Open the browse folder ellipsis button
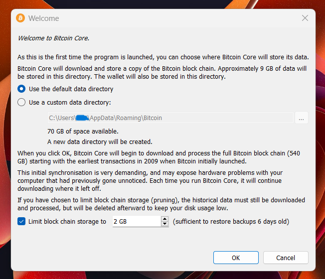This screenshot has width=325, height=279. 302,118
